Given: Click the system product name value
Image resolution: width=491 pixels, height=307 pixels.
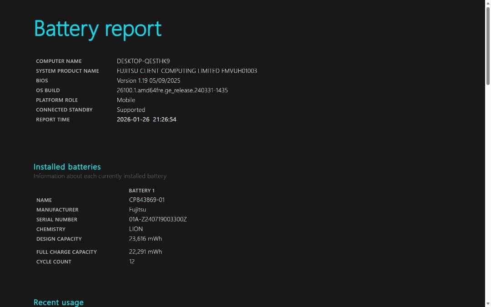Looking at the screenshot, I should coord(187,71).
